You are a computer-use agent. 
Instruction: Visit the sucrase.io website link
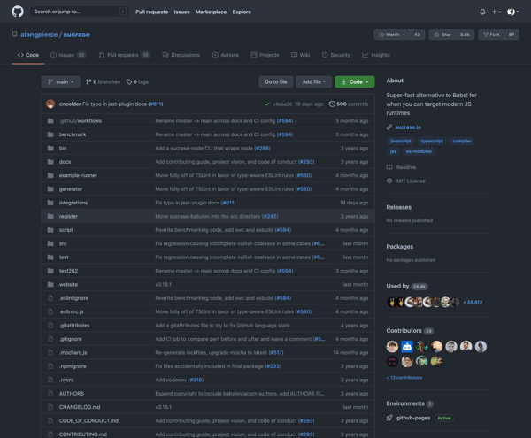click(408, 127)
